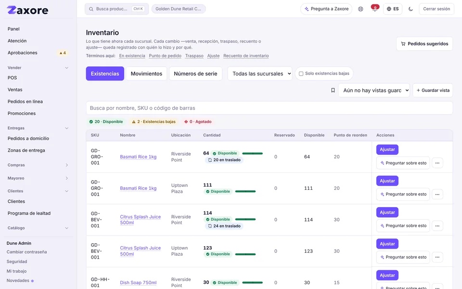Open notifications bell with 9 badge
The width and height of the screenshot is (462, 289).
click(x=374, y=9)
